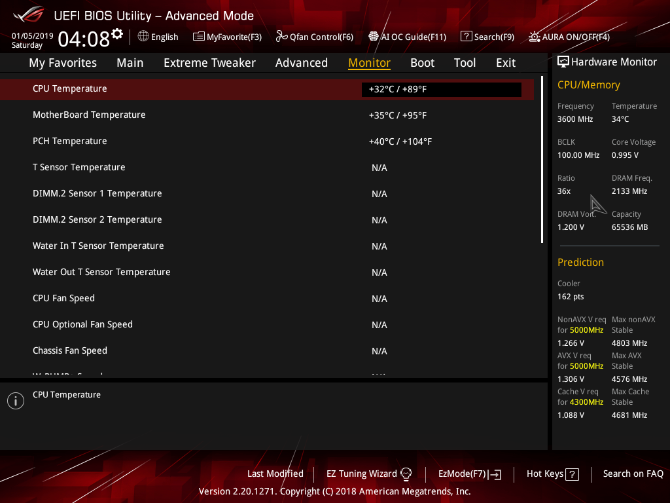
Task: Open the AI OC Guide
Action: [x=407, y=37]
